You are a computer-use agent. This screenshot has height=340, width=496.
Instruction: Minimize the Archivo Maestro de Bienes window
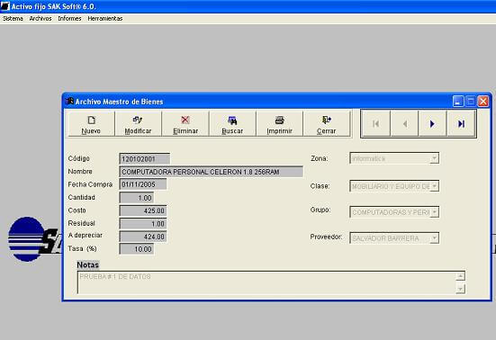point(458,102)
